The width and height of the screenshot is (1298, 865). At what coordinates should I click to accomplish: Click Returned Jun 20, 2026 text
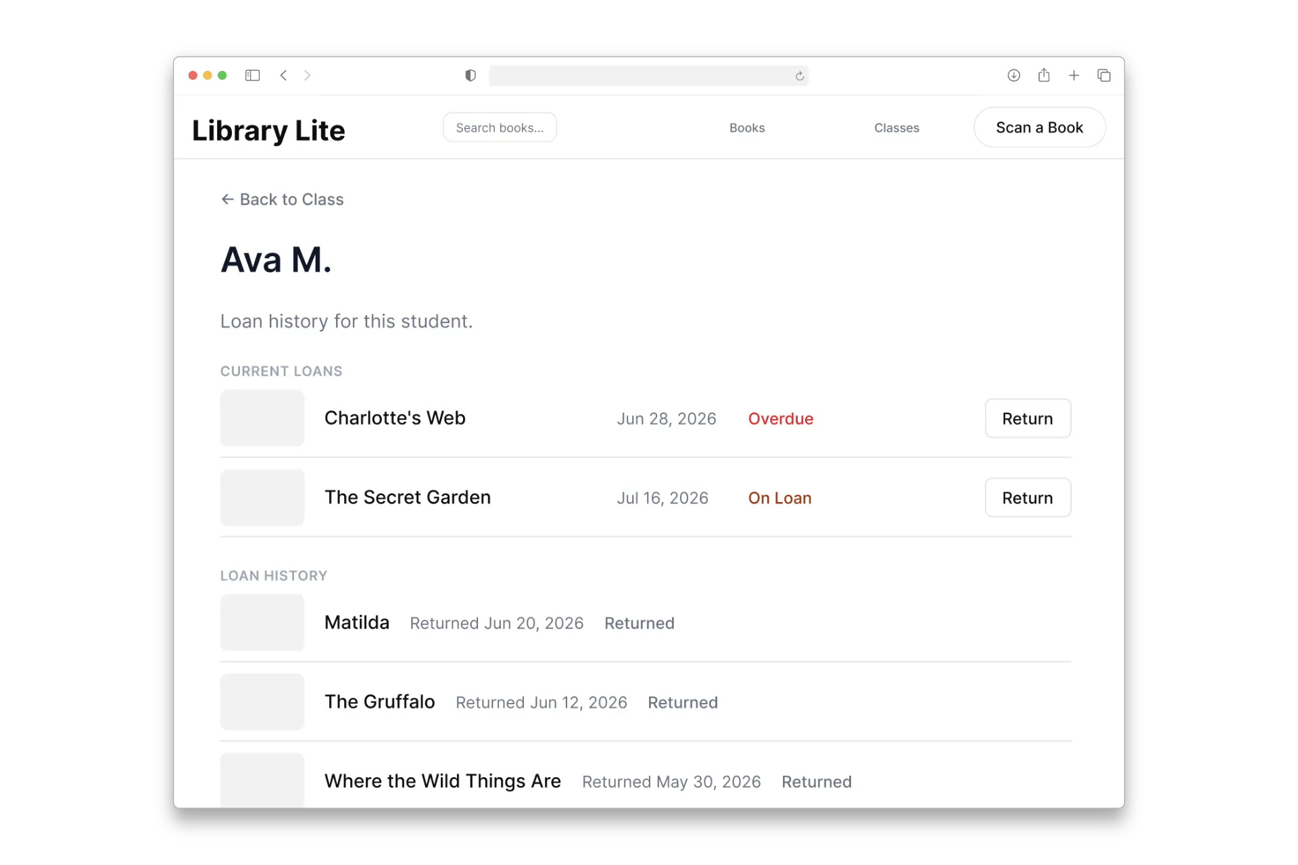496,623
